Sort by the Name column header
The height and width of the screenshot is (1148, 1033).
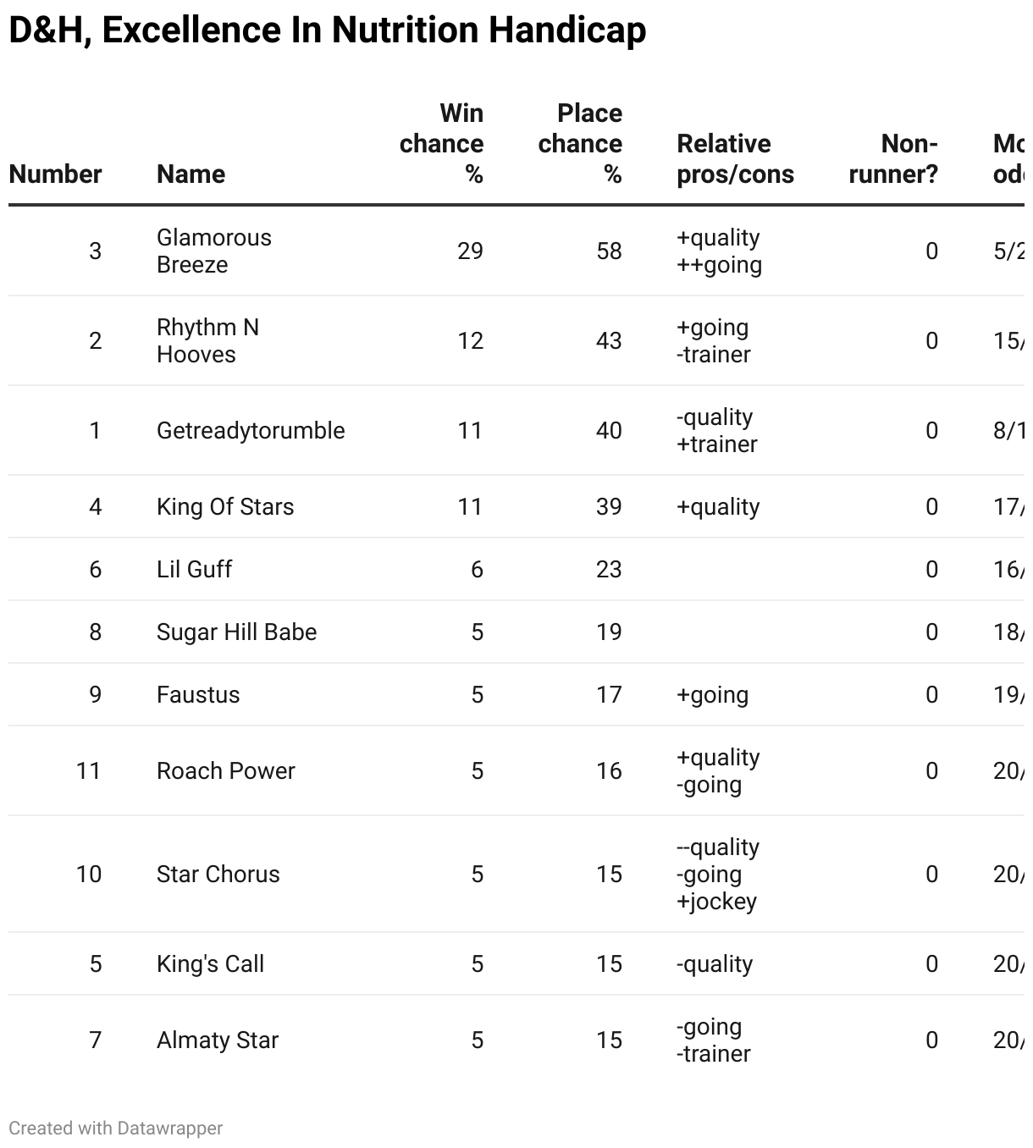coord(191,174)
